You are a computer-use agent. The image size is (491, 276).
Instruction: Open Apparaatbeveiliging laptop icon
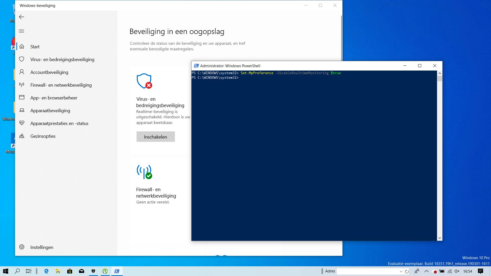tap(22, 110)
